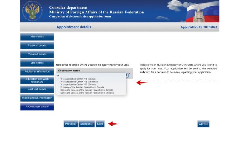Click the "Indicate which Russian Embassy" help text
Image resolution: width=230 pixels, height=148 pixels.
(178, 68)
